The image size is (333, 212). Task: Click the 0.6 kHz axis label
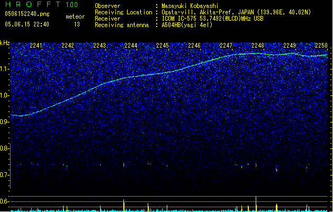[4, 201]
